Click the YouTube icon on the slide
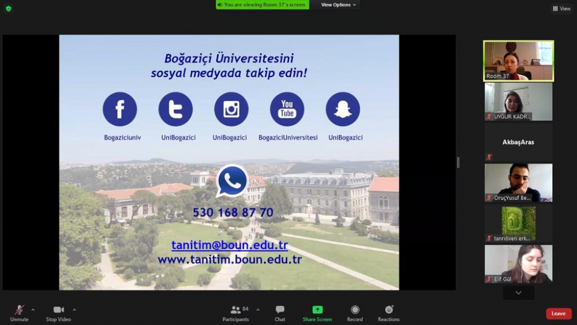Image resolution: width=577 pixels, height=325 pixels. [x=287, y=109]
